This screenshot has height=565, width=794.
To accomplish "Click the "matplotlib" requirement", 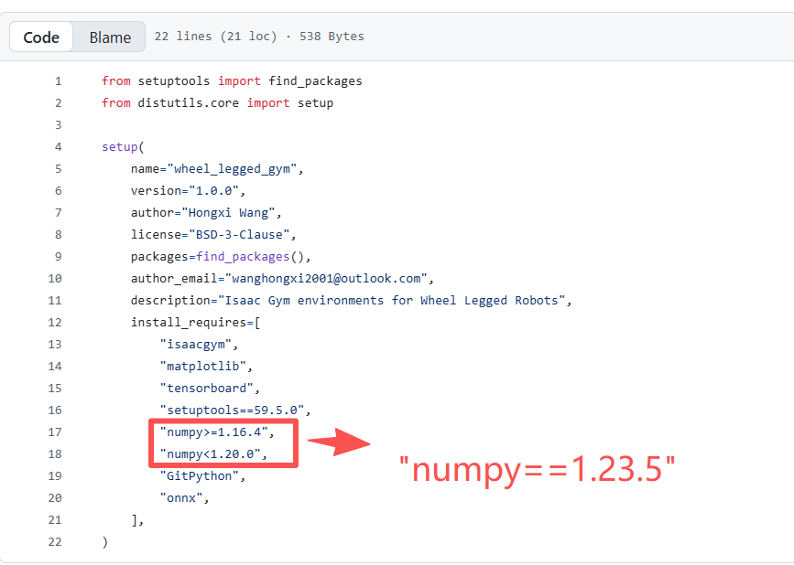I will click(203, 367).
